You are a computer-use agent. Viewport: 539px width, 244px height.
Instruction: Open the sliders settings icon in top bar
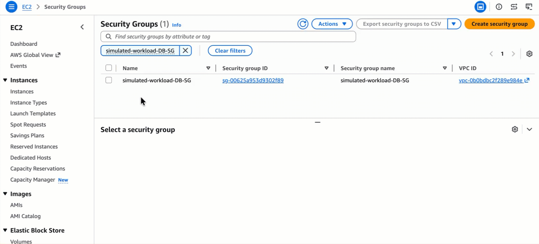[x=514, y=7]
